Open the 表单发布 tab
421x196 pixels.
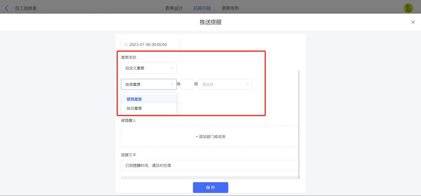pyautogui.click(x=230, y=8)
